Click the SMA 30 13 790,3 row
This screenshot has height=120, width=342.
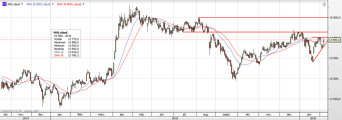click(x=66, y=55)
